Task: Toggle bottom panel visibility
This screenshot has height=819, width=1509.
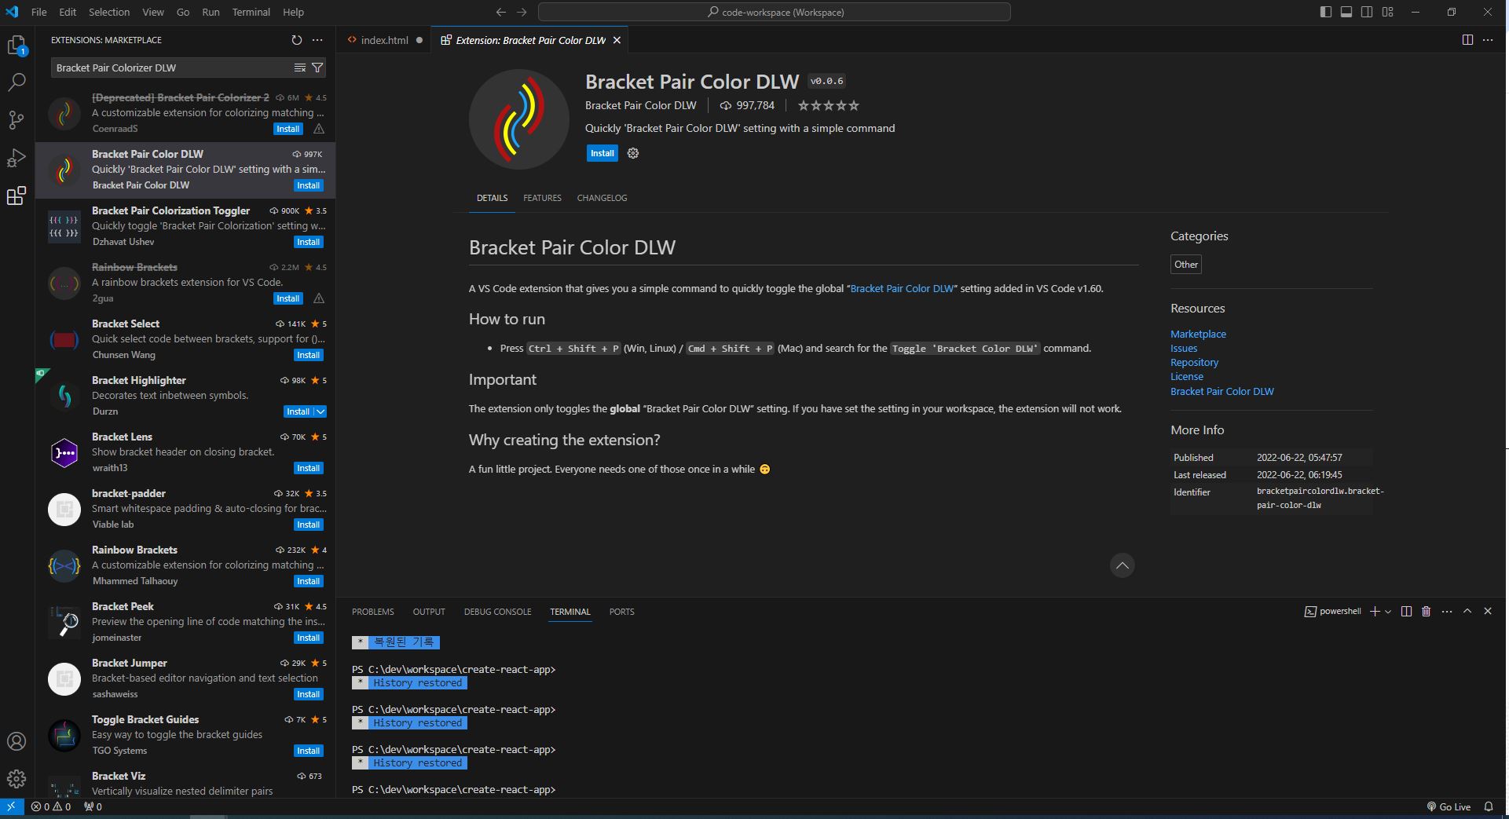Action: tap(1346, 12)
